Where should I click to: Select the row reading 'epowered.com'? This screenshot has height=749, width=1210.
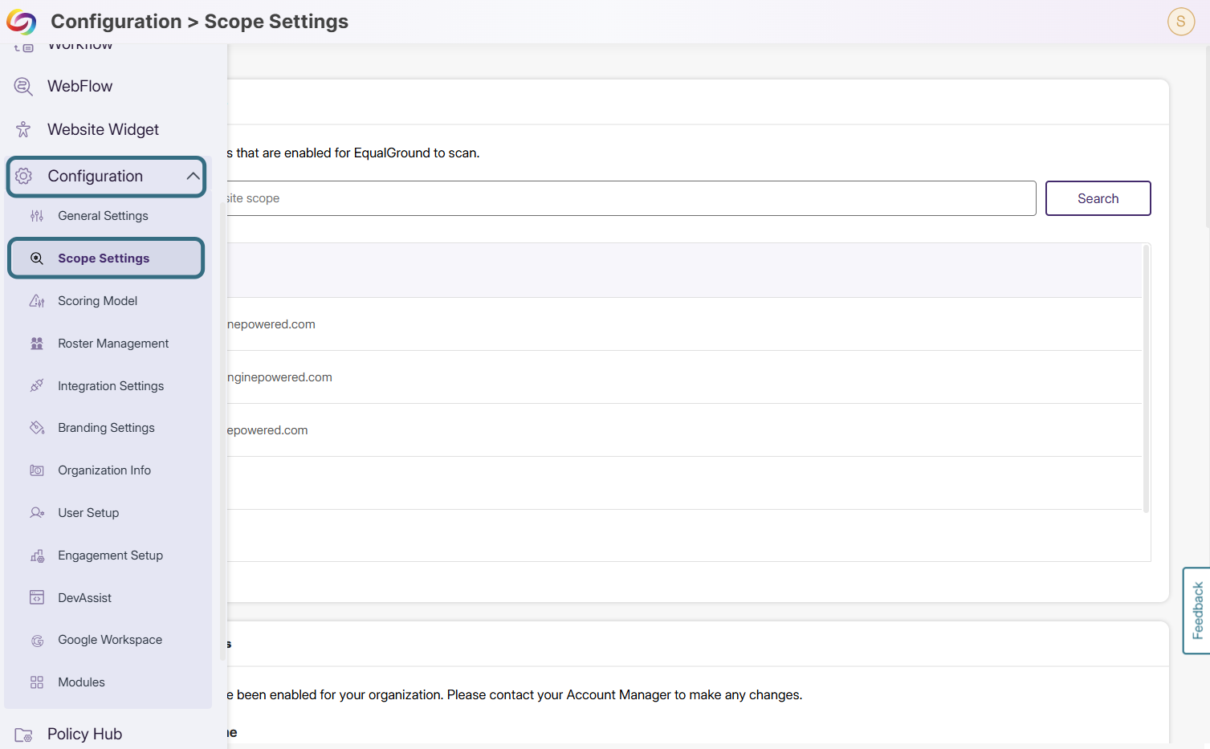point(684,430)
